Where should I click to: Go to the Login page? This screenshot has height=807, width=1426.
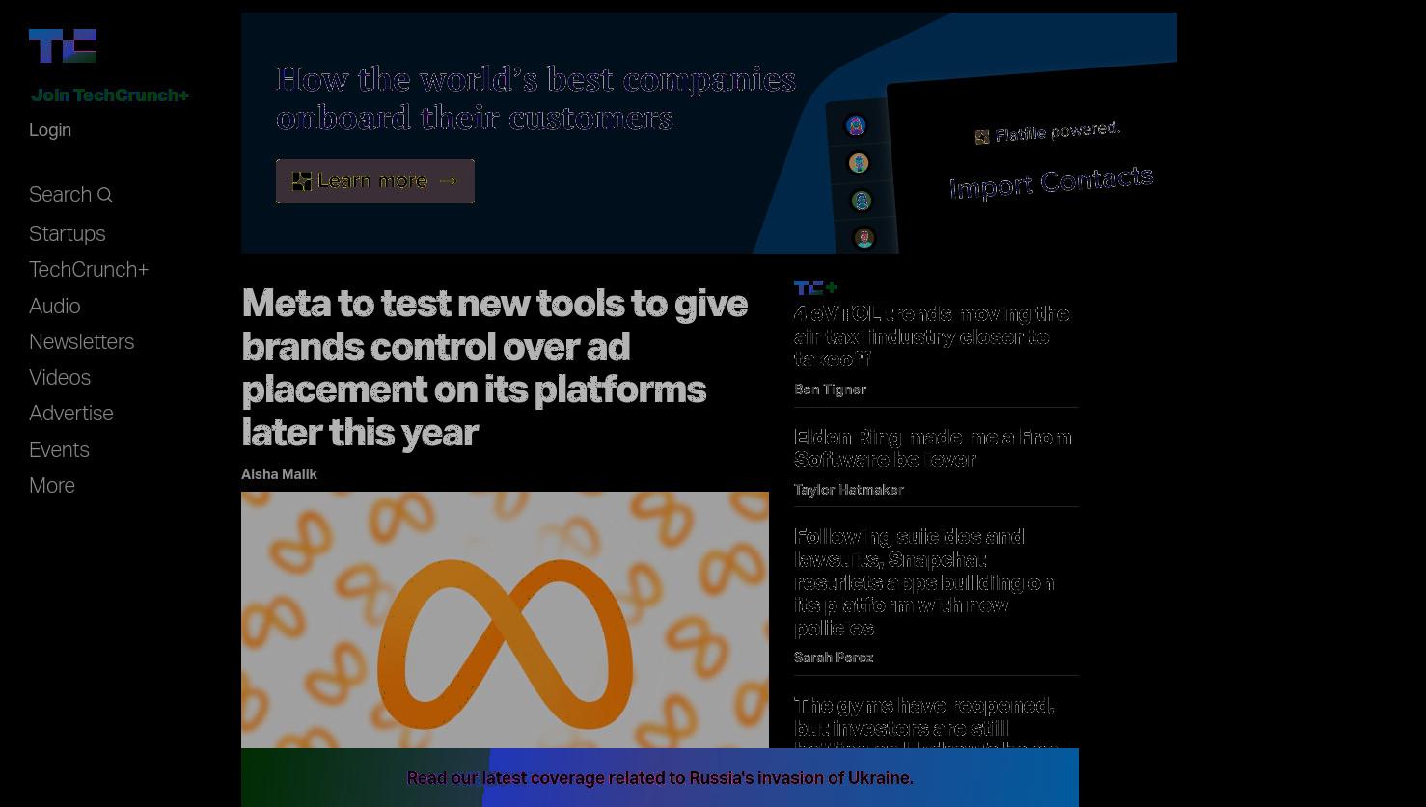click(50, 130)
